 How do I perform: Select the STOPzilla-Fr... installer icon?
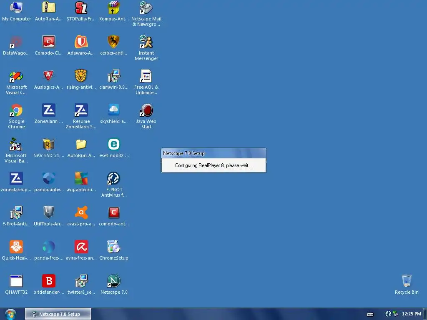[x=81, y=7]
